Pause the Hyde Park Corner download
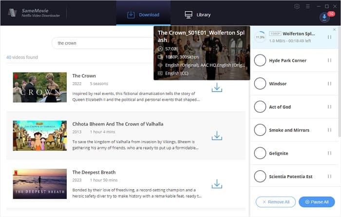Viewport: 341px width, 217px height. (x=330, y=61)
